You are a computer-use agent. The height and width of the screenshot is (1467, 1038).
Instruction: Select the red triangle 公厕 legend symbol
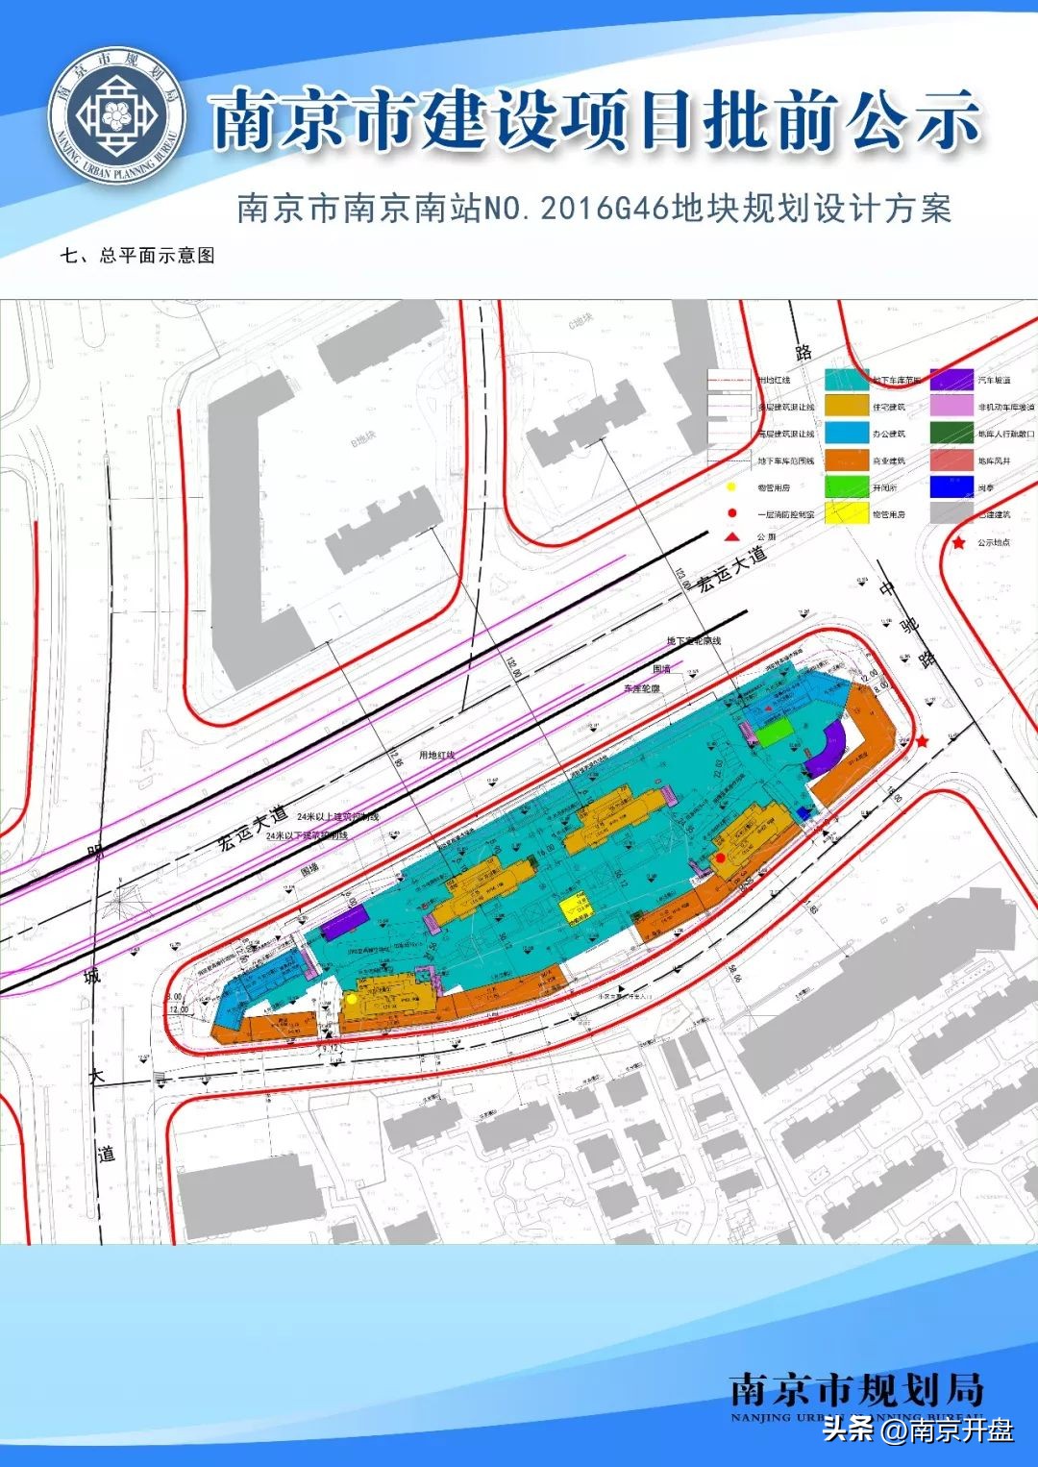click(732, 536)
